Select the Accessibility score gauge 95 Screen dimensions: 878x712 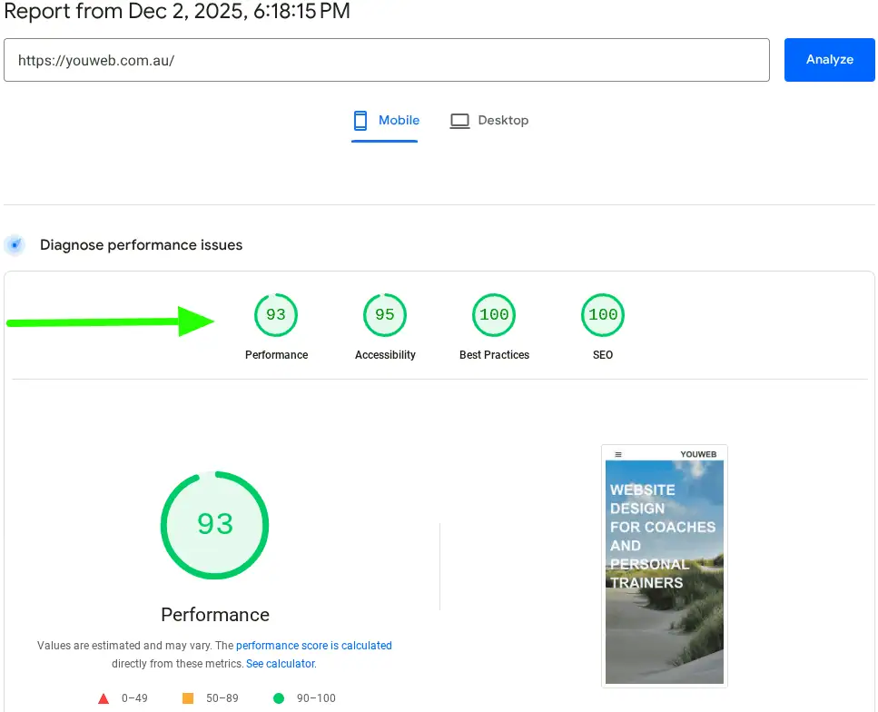coord(385,315)
